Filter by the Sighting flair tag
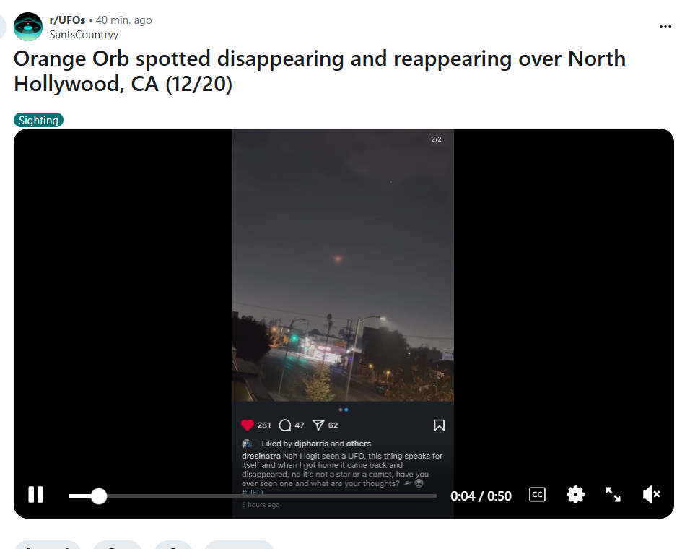 (x=38, y=120)
